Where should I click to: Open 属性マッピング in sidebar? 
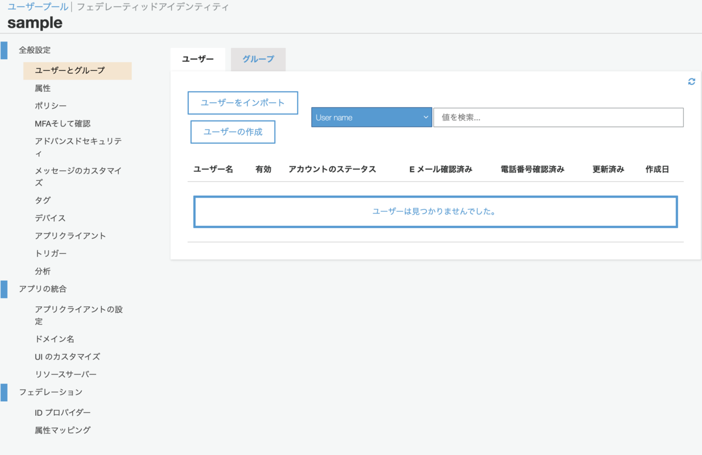[x=63, y=430]
